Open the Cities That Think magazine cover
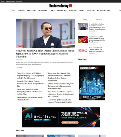The height and width of the screenshot is (137, 121). [x=92, y=83]
